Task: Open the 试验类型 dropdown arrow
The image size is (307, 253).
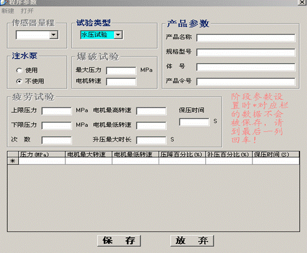Action: 118,35
